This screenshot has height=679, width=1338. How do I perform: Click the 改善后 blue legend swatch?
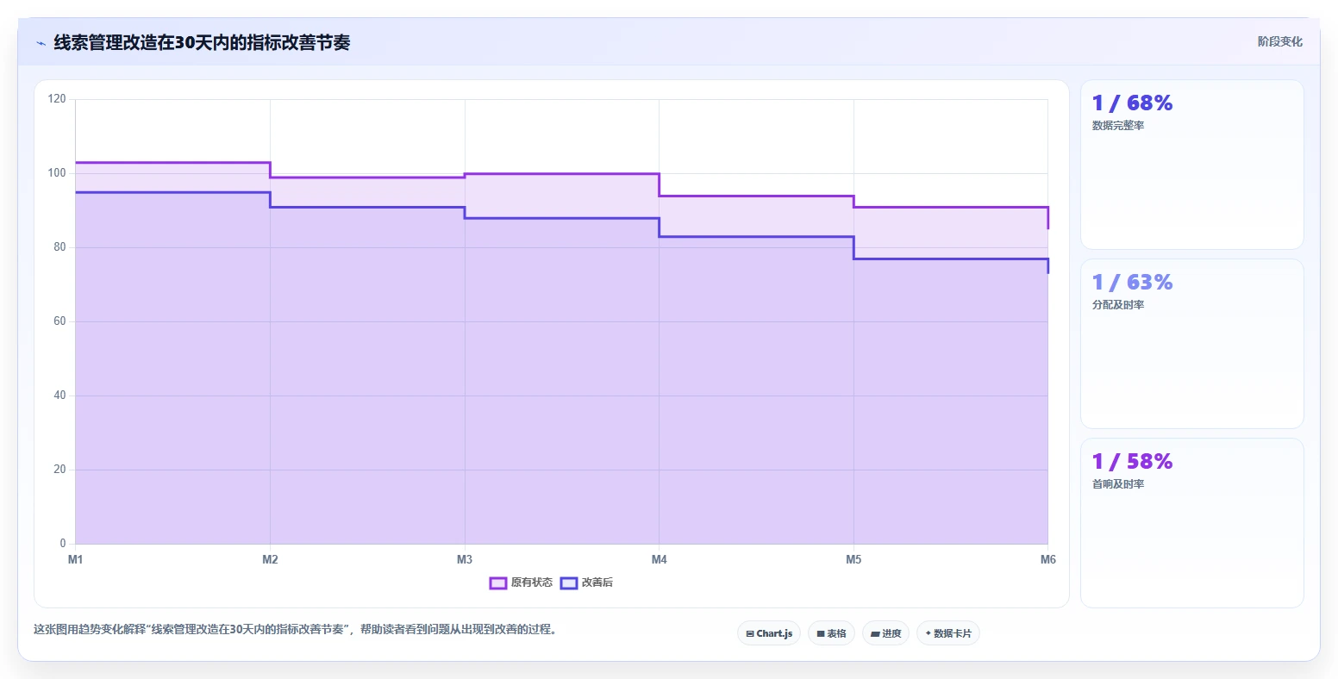[568, 583]
